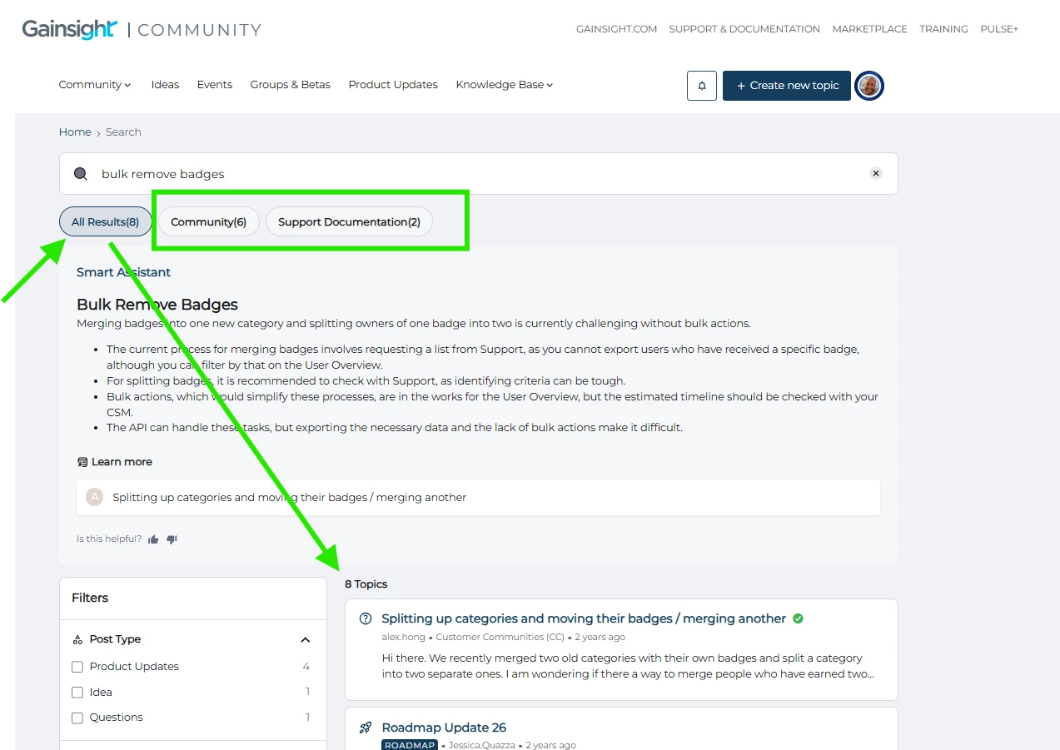Click the Home breadcrumb link
Image resolution: width=1060 pixels, height=750 pixels.
pyautogui.click(x=75, y=132)
